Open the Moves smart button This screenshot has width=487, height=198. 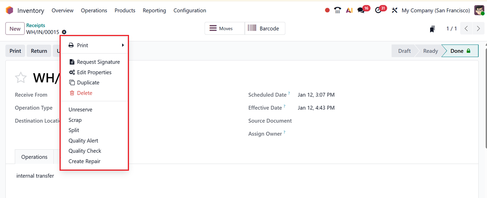pyautogui.click(x=224, y=28)
